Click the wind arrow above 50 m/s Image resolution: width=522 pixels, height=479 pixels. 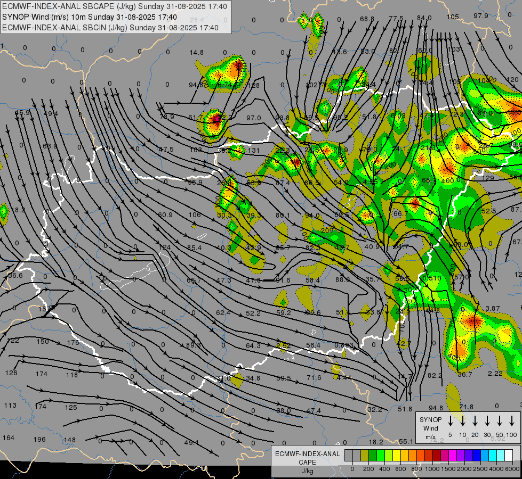500,421
